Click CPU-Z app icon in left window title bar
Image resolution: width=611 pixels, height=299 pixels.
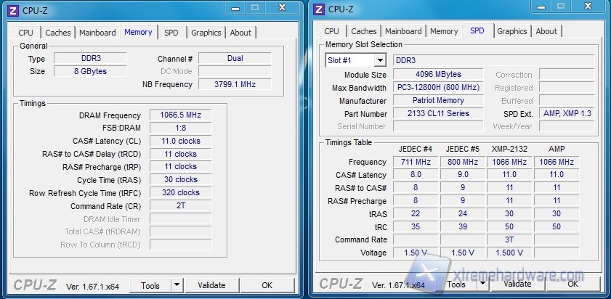12,9
